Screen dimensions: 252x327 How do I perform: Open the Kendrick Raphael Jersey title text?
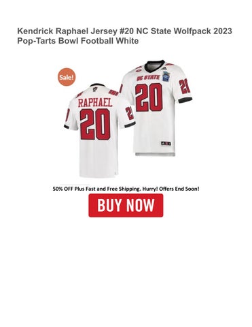coord(124,36)
